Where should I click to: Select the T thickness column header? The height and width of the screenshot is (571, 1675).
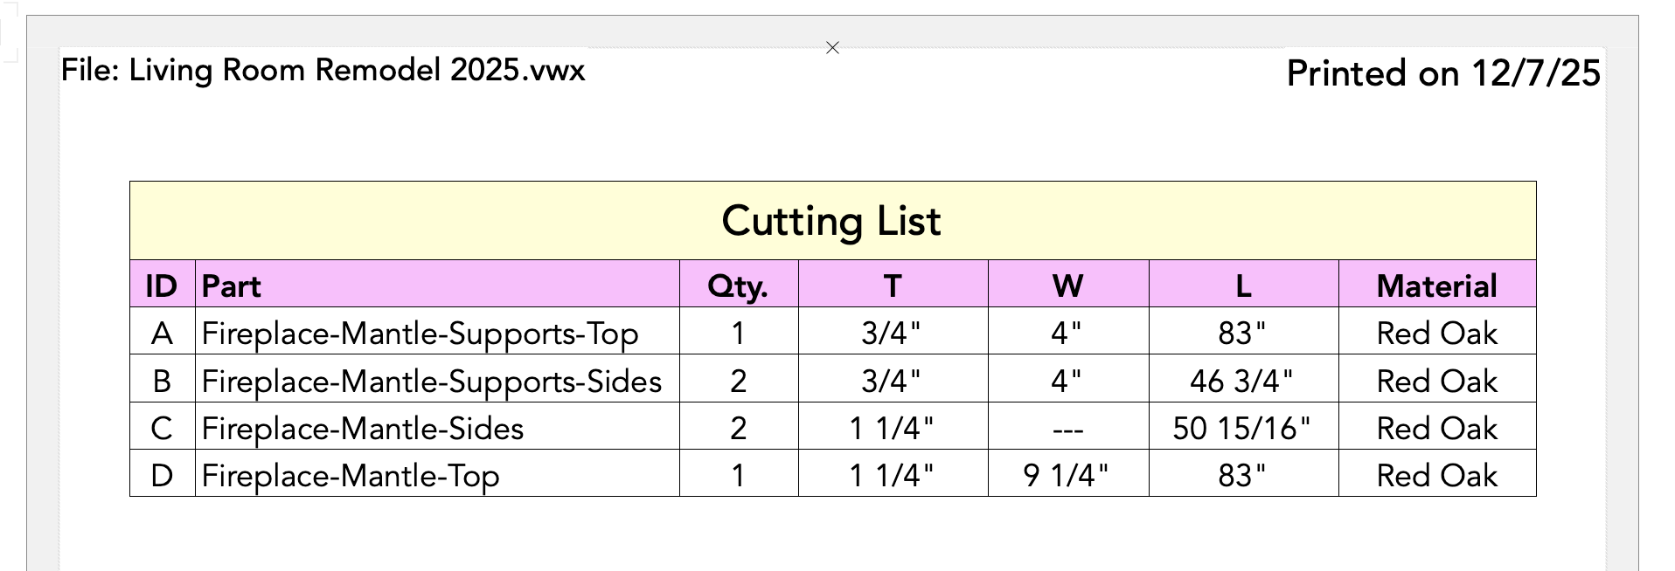[x=892, y=285]
